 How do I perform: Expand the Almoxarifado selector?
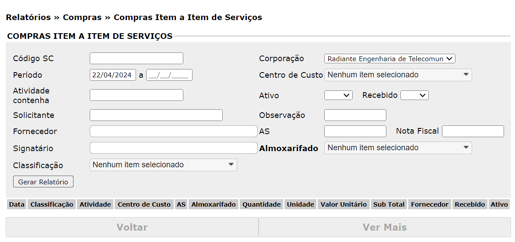(398, 148)
